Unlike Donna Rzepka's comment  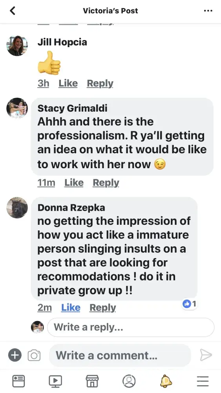(71, 308)
